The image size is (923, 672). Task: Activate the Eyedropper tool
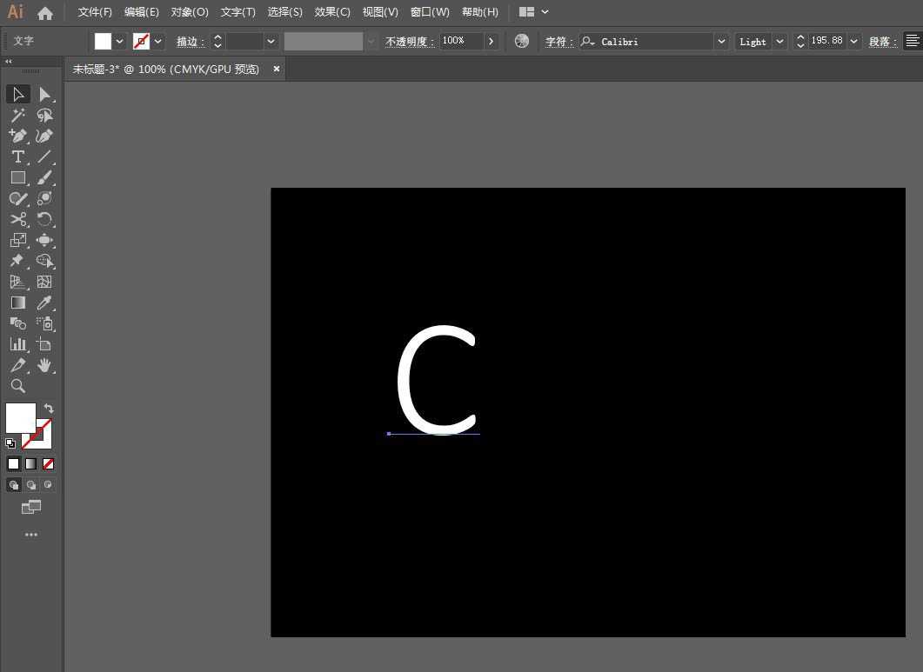pos(44,303)
